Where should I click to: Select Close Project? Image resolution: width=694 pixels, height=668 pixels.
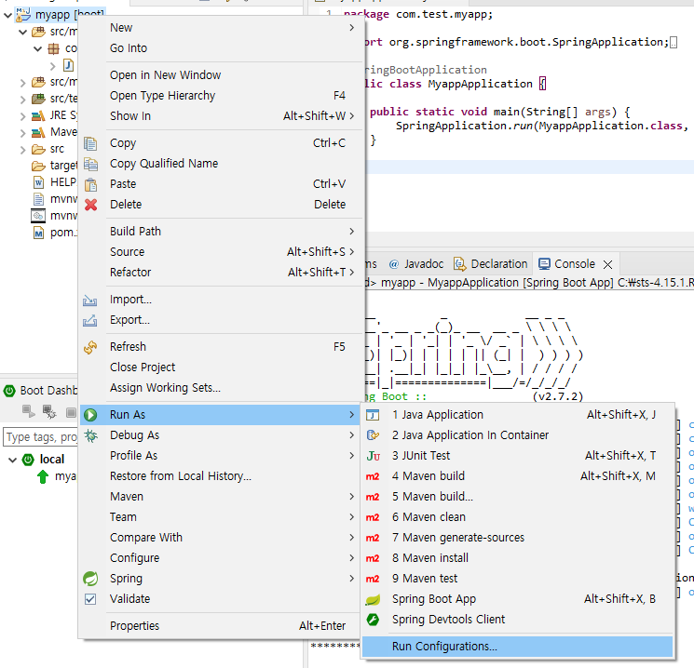pos(222,367)
